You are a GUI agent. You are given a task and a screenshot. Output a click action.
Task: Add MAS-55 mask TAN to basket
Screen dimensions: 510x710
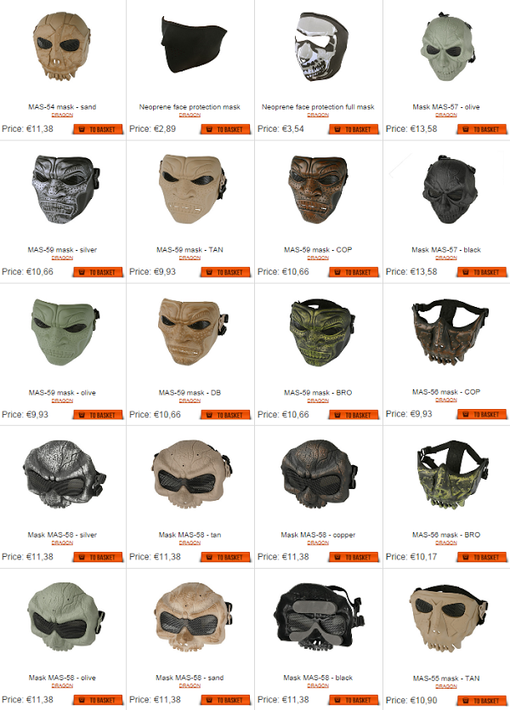[x=482, y=701]
